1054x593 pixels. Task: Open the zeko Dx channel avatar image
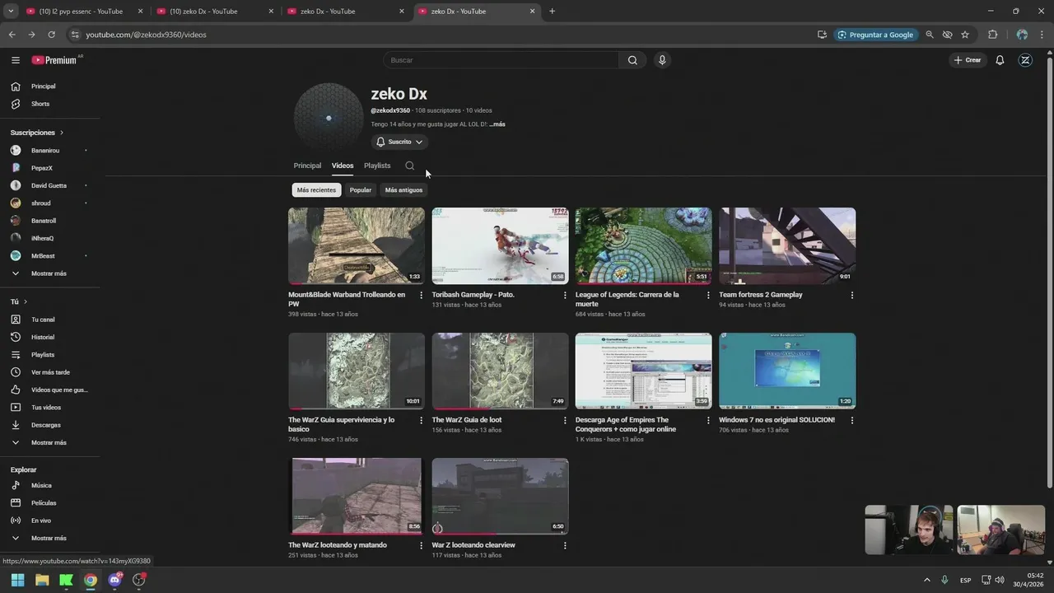[329, 118]
